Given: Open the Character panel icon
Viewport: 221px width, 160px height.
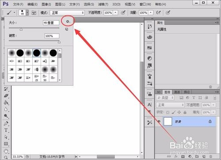Looking at the screenshot, I should click(149, 105).
